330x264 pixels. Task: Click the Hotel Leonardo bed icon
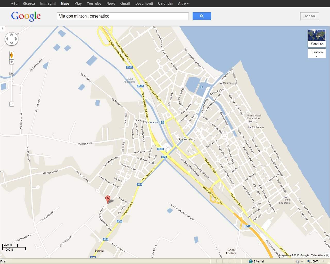286,197
